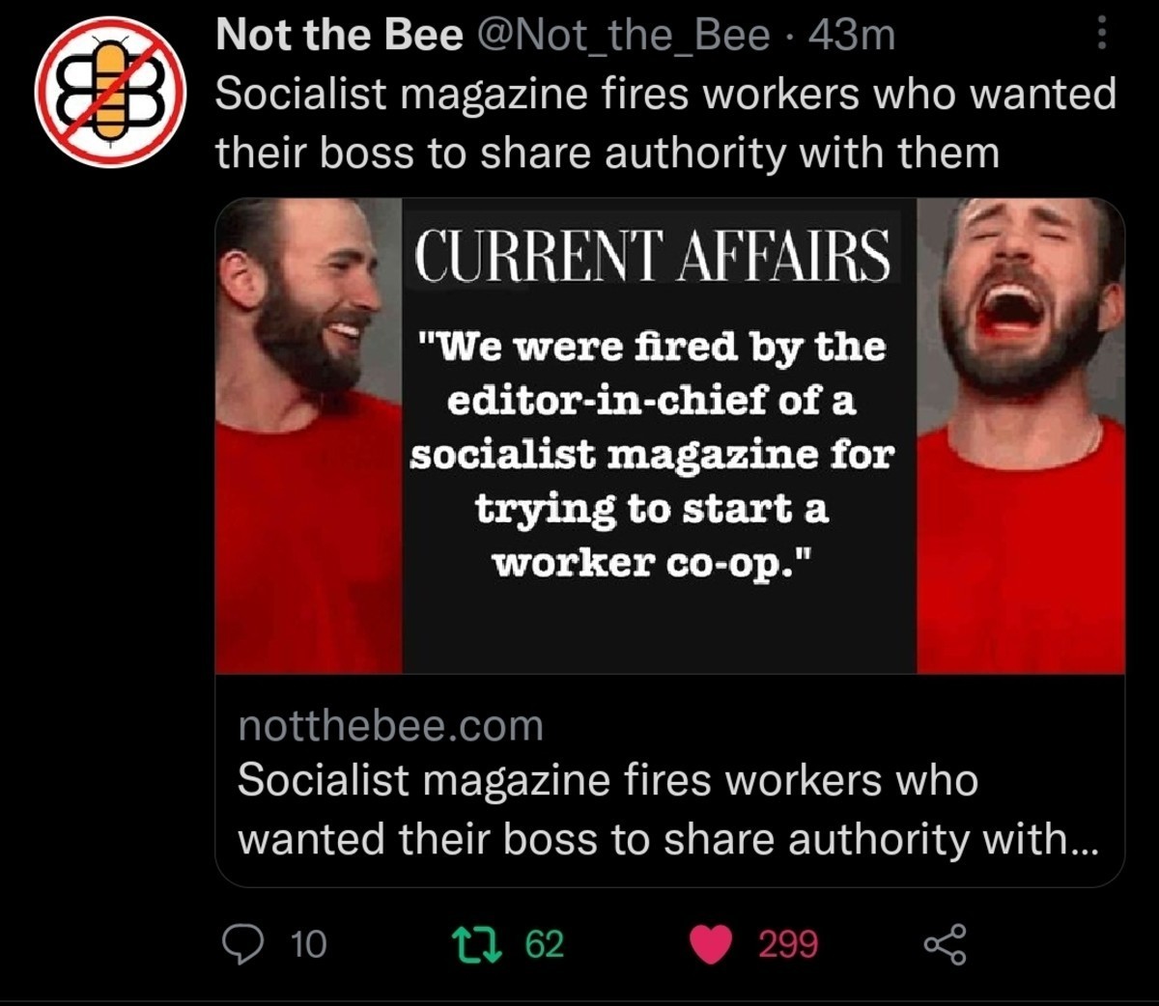Toggle the heart like icon
Screen dimensions: 1159x1006
711,944
